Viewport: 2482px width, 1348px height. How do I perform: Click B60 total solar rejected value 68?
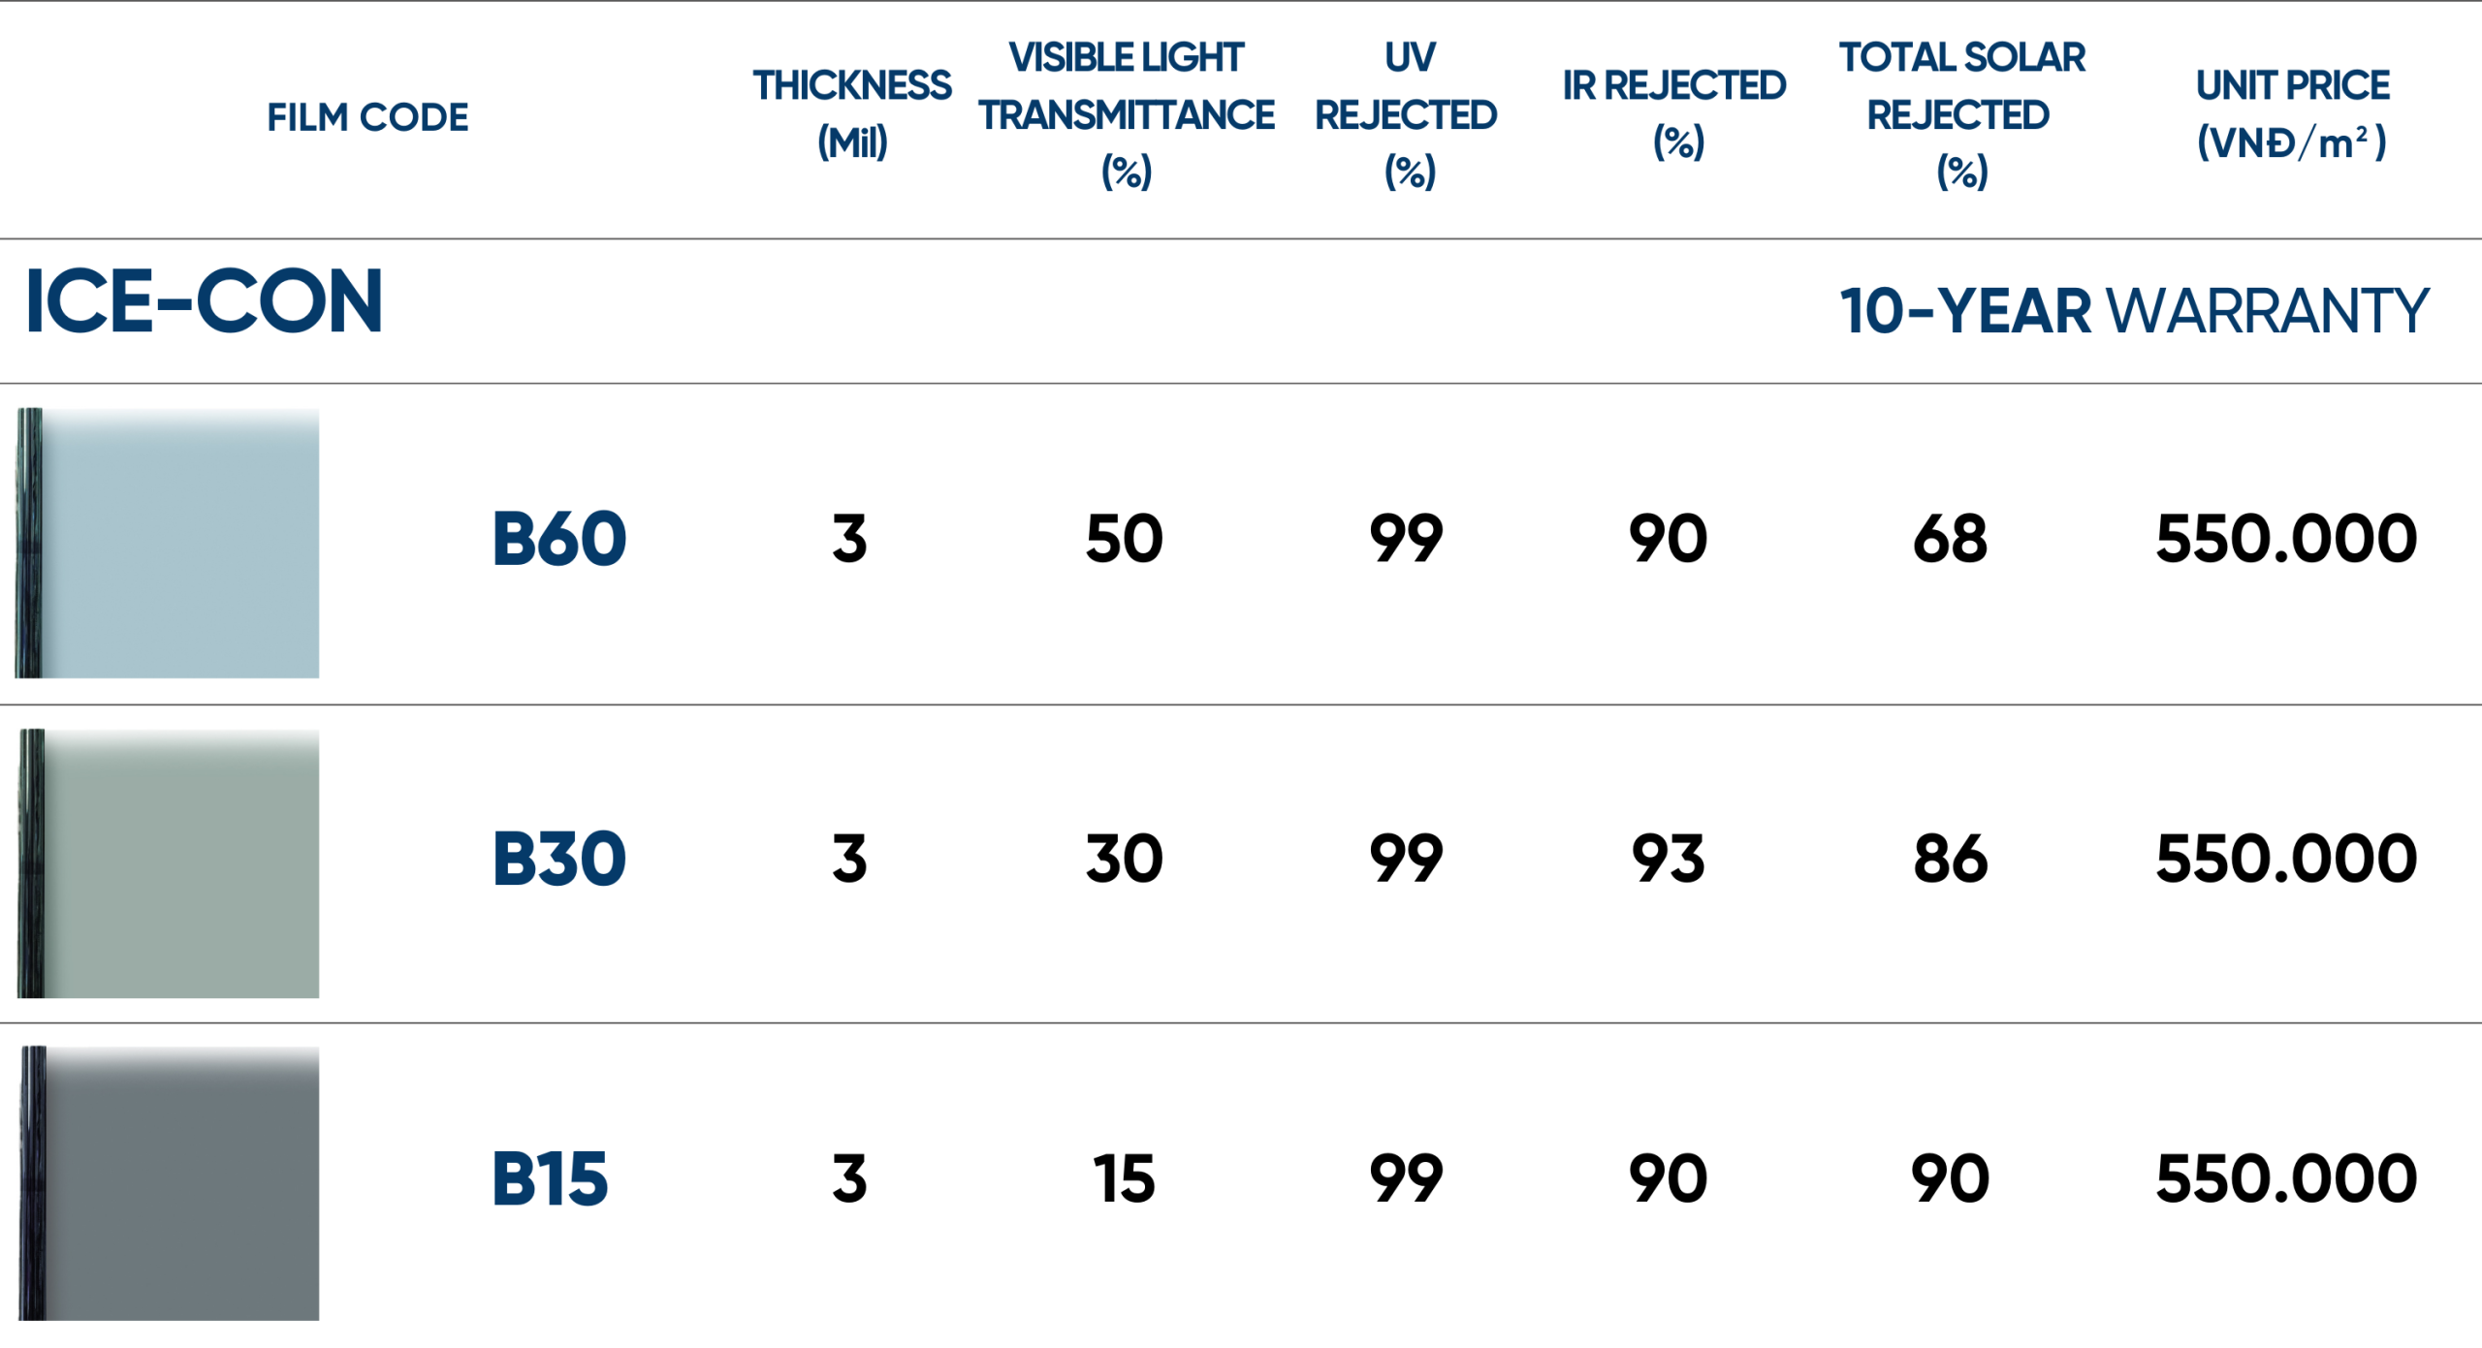1950,539
